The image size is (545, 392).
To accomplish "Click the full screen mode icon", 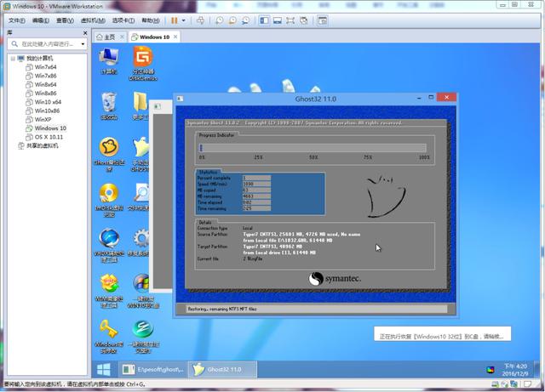I will click(x=290, y=20).
